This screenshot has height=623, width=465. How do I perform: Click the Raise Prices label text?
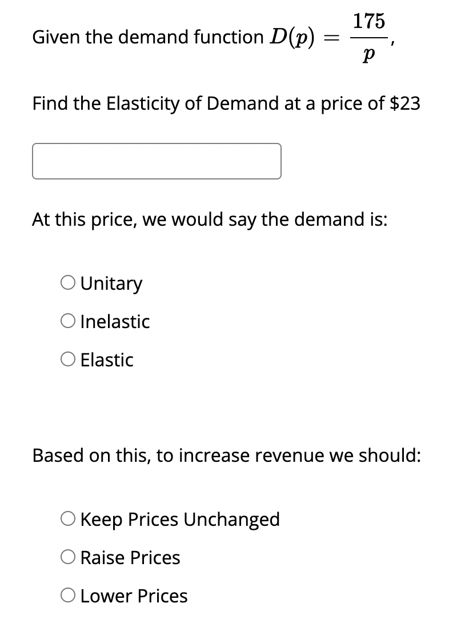(130, 557)
